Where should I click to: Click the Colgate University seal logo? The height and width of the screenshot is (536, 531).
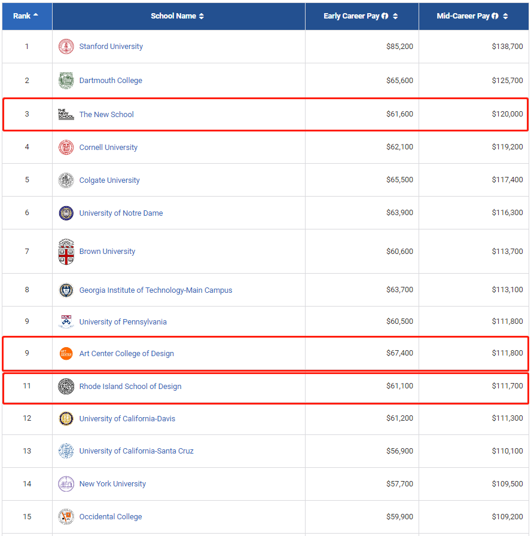click(x=66, y=180)
